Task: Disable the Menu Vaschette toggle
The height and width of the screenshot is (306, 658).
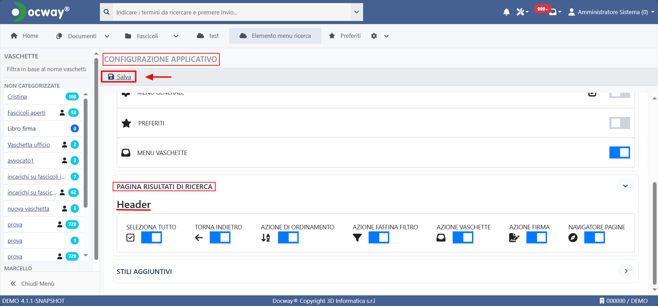Action: [x=619, y=153]
